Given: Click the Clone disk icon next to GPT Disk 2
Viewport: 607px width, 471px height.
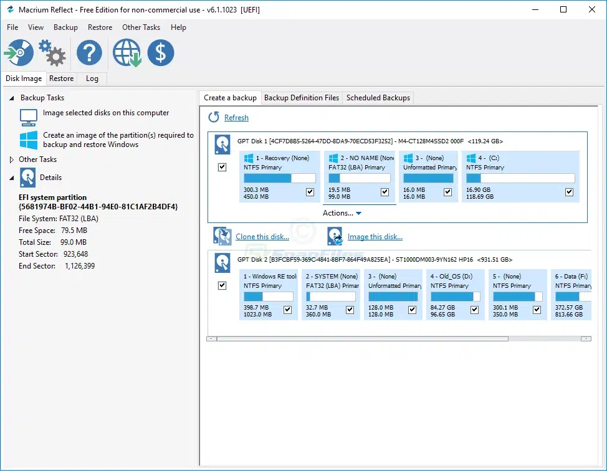Looking at the screenshot, I should tap(222, 235).
